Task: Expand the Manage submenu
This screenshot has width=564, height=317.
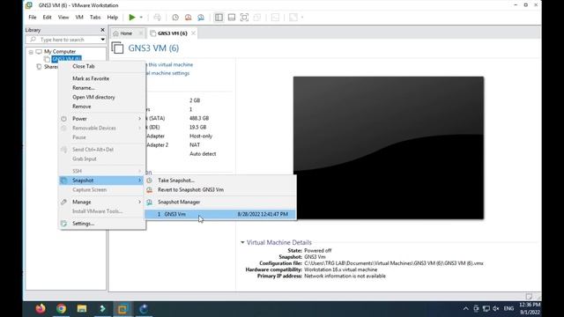Action: [102, 202]
